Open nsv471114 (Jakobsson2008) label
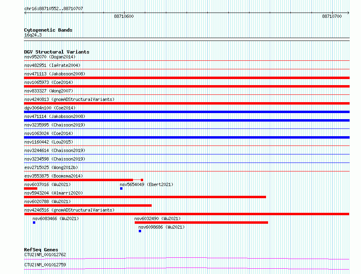The width and height of the screenshot is (361, 274). 55,116
